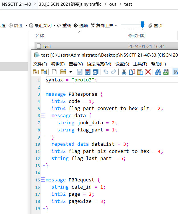The image size is (178, 214).
Task: Click breadcrumb NSSCTF 21-40
Action: coord(17,4)
